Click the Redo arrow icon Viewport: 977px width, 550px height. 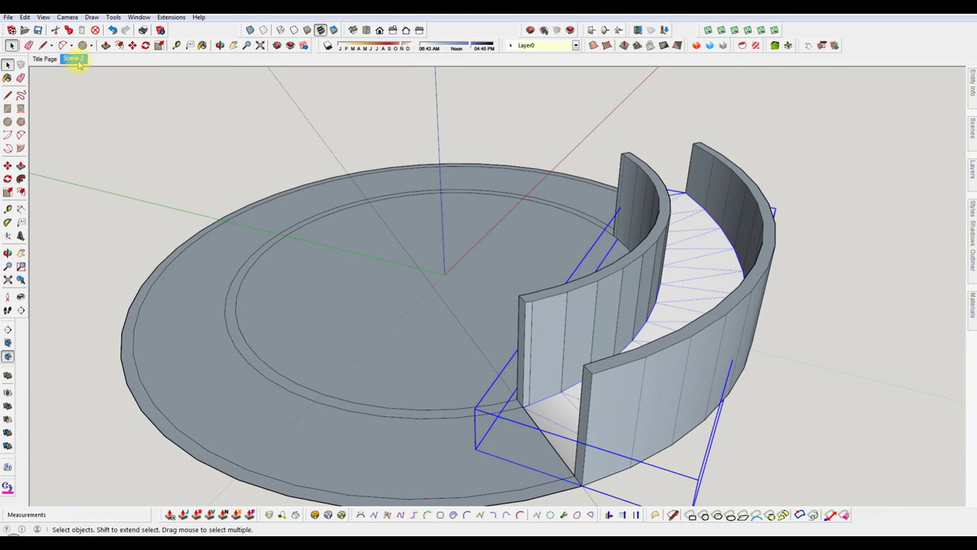pos(126,31)
